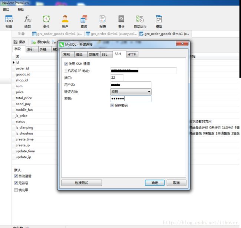Click the 添加字段 add field button

point(40,42)
